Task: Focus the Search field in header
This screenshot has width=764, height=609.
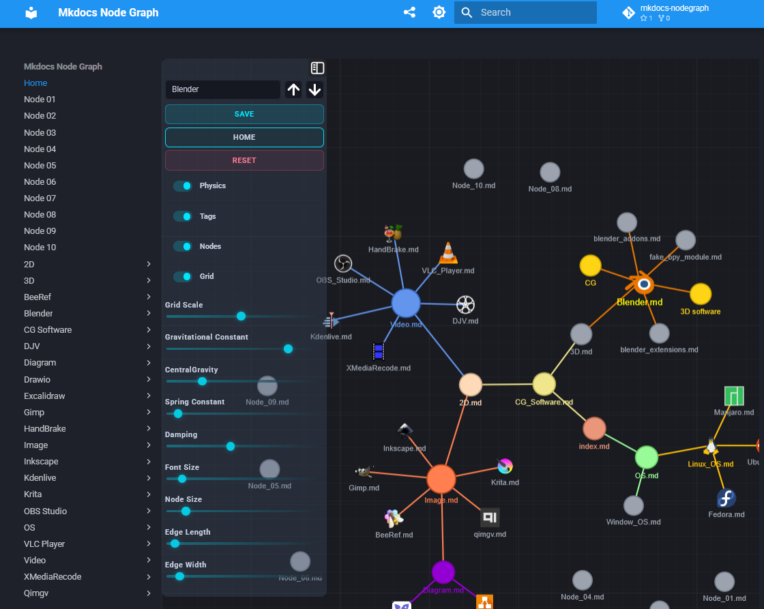Action: coord(525,12)
